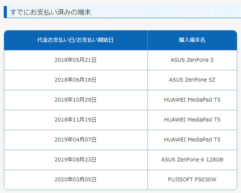Image resolution: width=241 pixels, height=193 pixels.
Task: Select the date 2018年11月19日
Action: point(75,120)
